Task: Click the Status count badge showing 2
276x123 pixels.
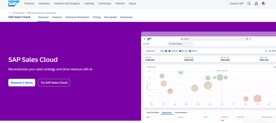Action: pos(166,51)
